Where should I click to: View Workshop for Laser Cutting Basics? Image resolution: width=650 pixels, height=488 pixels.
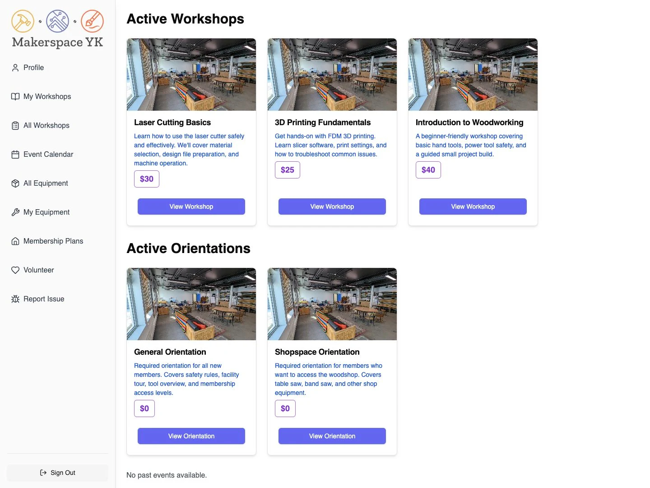click(191, 206)
